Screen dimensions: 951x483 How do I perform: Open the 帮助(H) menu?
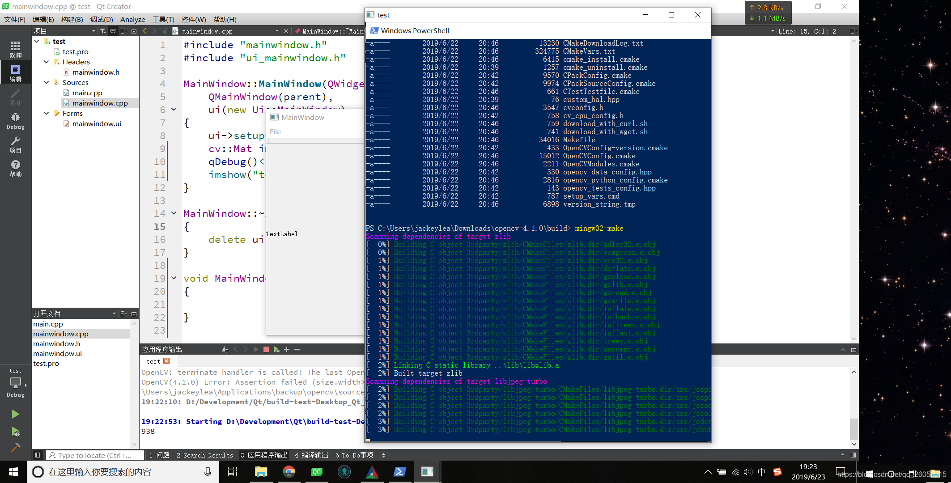[225, 19]
